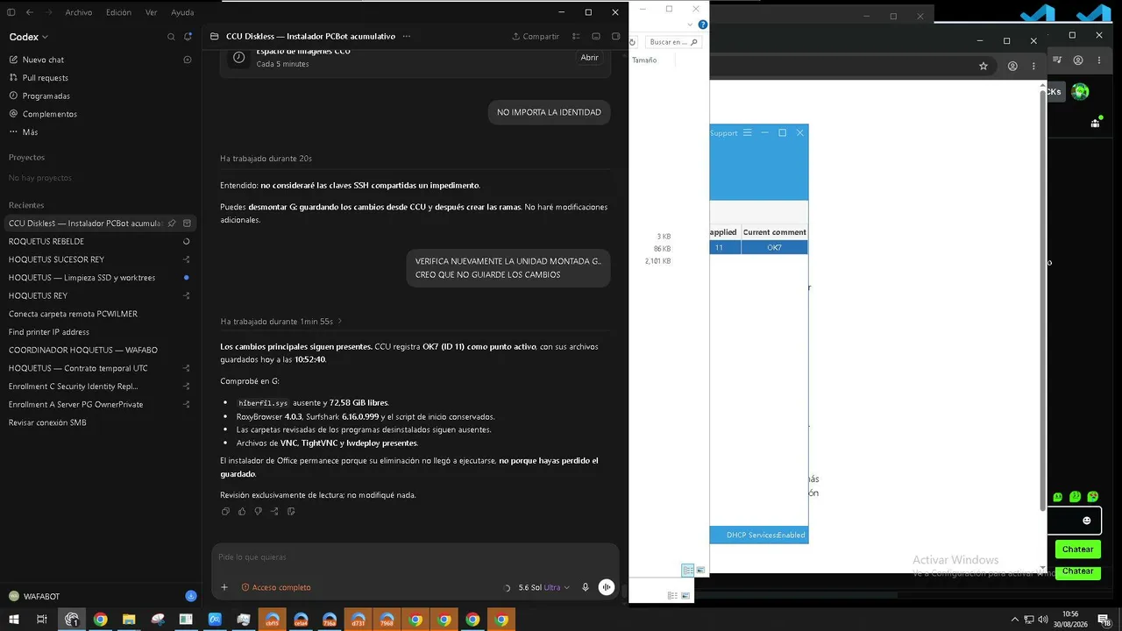This screenshot has width=1122, height=631.
Task: Open the list icon next to Compartir
Action: point(576,37)
